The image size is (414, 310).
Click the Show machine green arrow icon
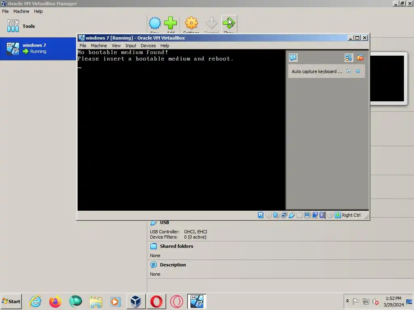click(x=229, y=23)
